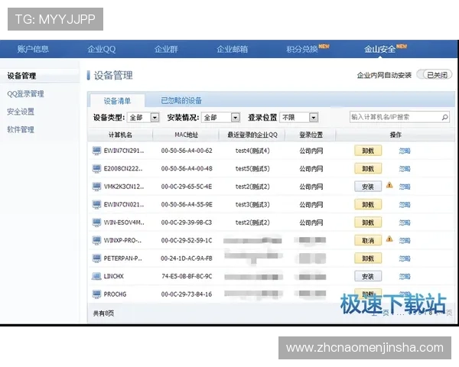
Task: Click the search magnifier icon
Action: pos(444,117)
